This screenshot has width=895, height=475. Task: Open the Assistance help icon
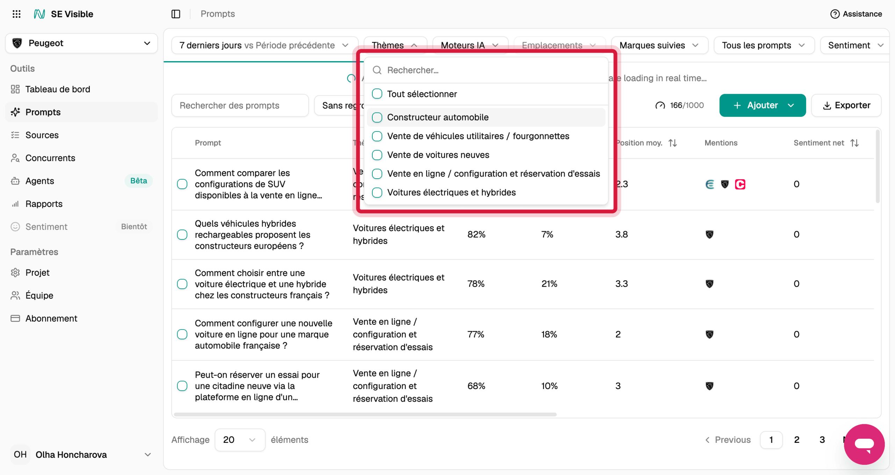pyautogui.click(x=835, y=14)
